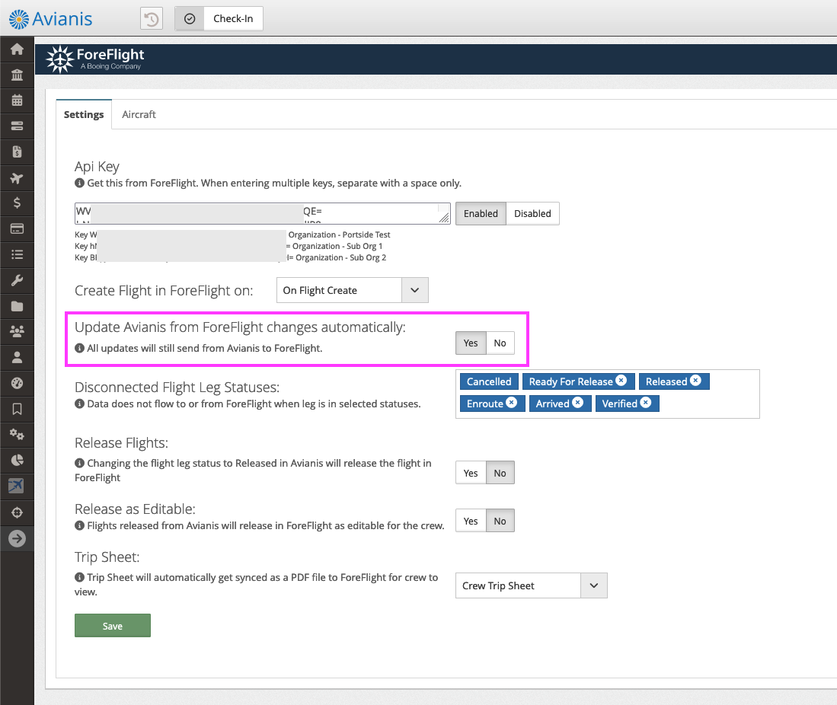Click the Cancelled status tag
The image size is (837, 705).
coord(489,381)
